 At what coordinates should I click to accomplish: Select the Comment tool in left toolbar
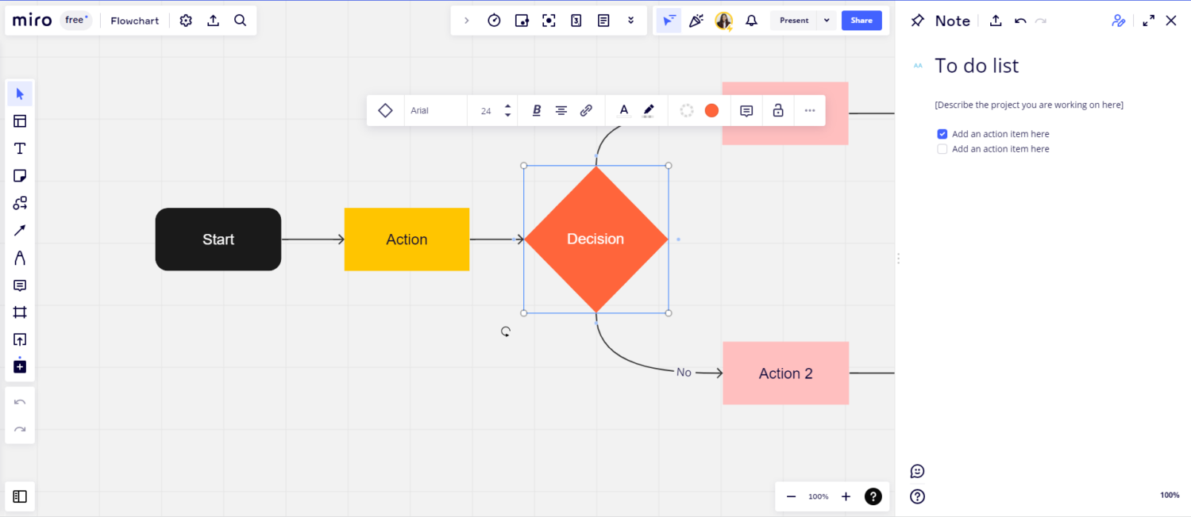[20, 285]
